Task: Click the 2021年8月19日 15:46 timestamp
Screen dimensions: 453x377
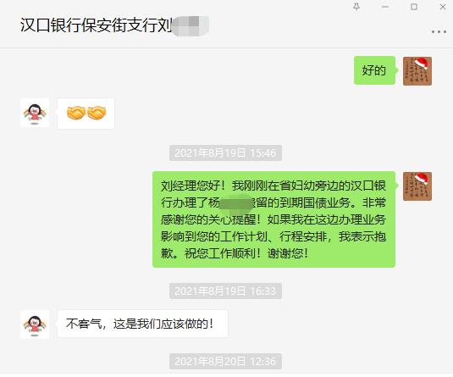Action: (225, 153)
